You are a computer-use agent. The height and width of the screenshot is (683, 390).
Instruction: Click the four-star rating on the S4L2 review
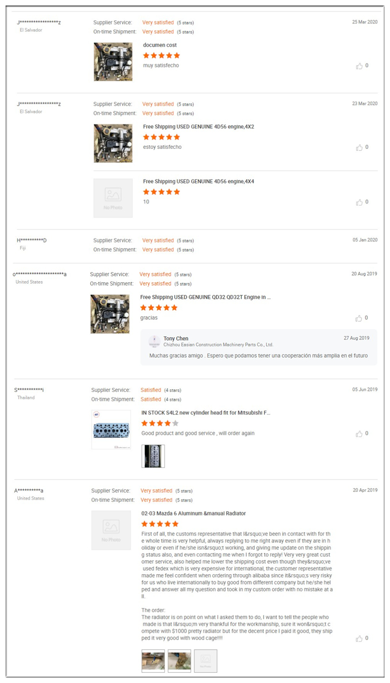click(x=160, y=424)
